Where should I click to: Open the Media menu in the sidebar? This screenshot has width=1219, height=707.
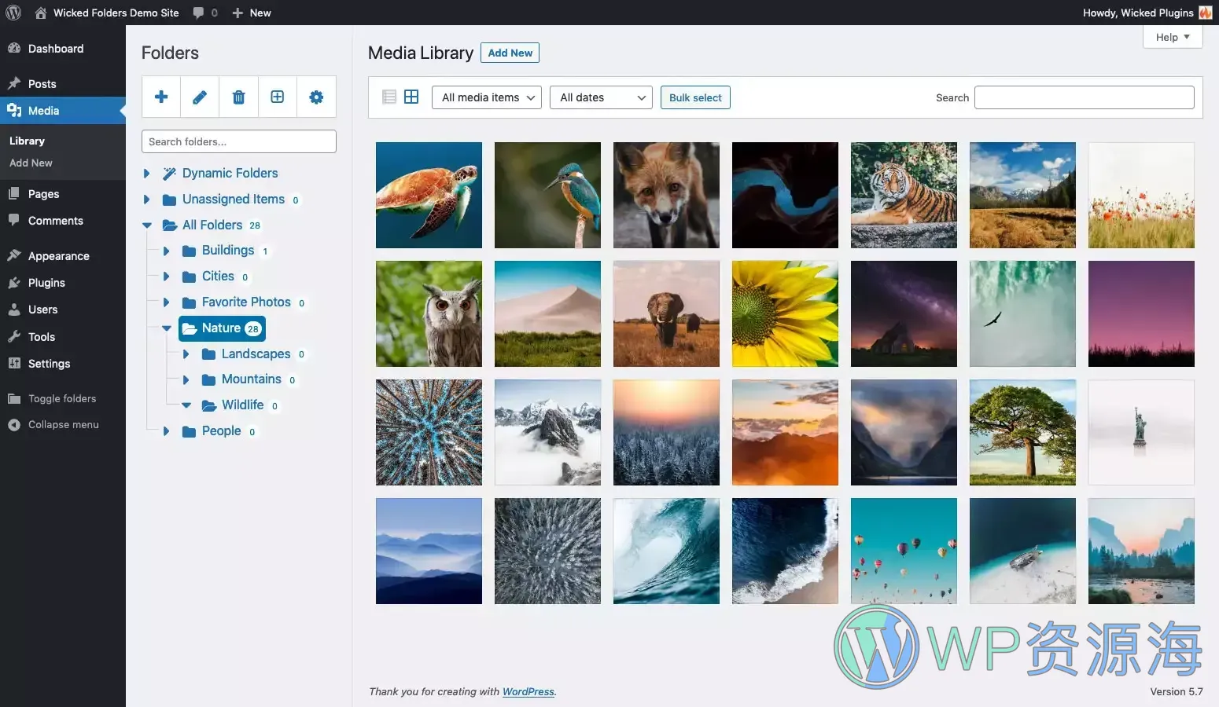click(x=42, y=111)
